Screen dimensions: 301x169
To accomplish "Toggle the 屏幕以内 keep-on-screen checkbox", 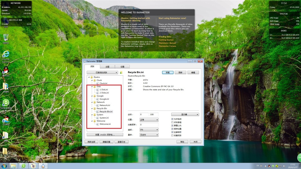I will click(x=172, y=125).
